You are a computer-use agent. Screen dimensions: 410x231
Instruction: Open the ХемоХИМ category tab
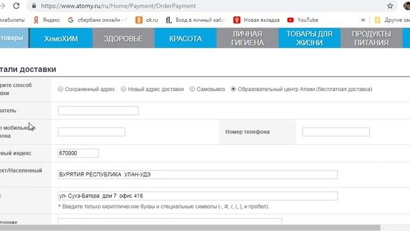tap(61, 38)
